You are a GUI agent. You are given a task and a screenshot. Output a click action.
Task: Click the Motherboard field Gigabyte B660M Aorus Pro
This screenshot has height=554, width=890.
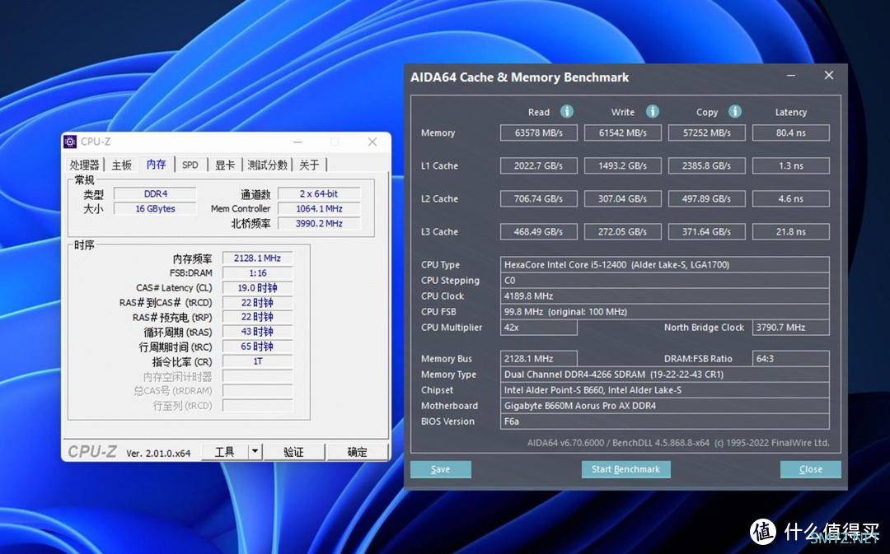point(665,406)
